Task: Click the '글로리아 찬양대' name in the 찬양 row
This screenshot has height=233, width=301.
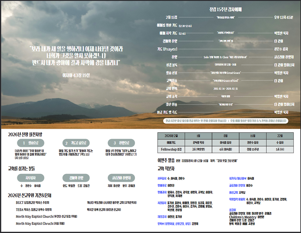Action: tap(284, 57)
